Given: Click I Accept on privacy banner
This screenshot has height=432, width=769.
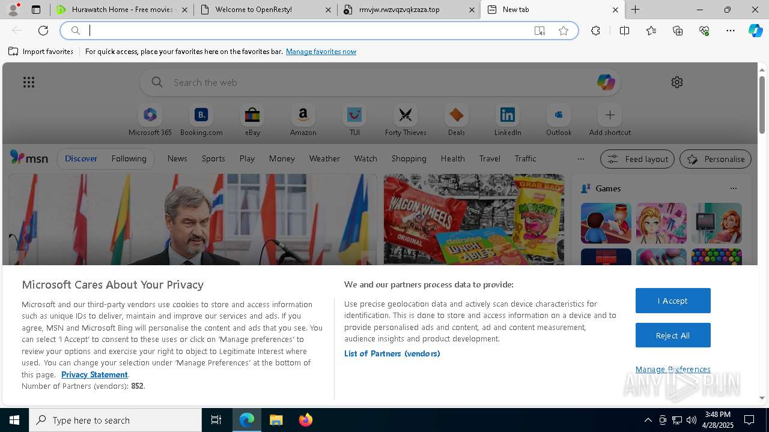Looking at the screenshot, I should 673,301.
